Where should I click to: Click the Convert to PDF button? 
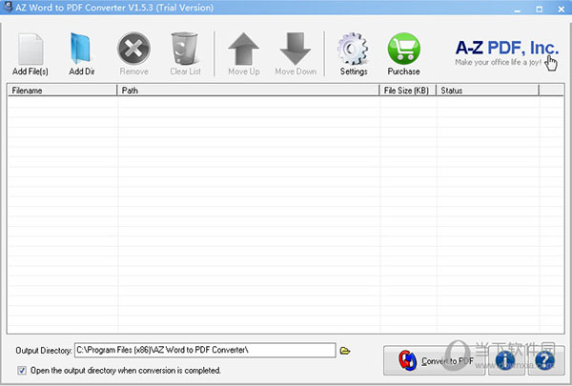coord(434,360)
